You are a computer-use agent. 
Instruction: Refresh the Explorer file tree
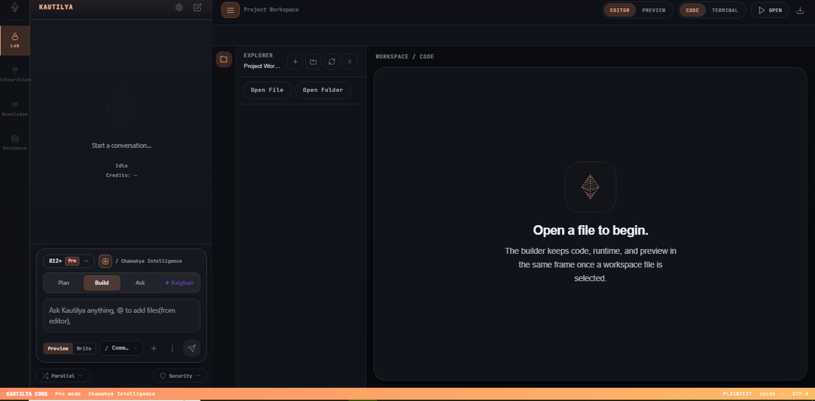coord(331,62)
